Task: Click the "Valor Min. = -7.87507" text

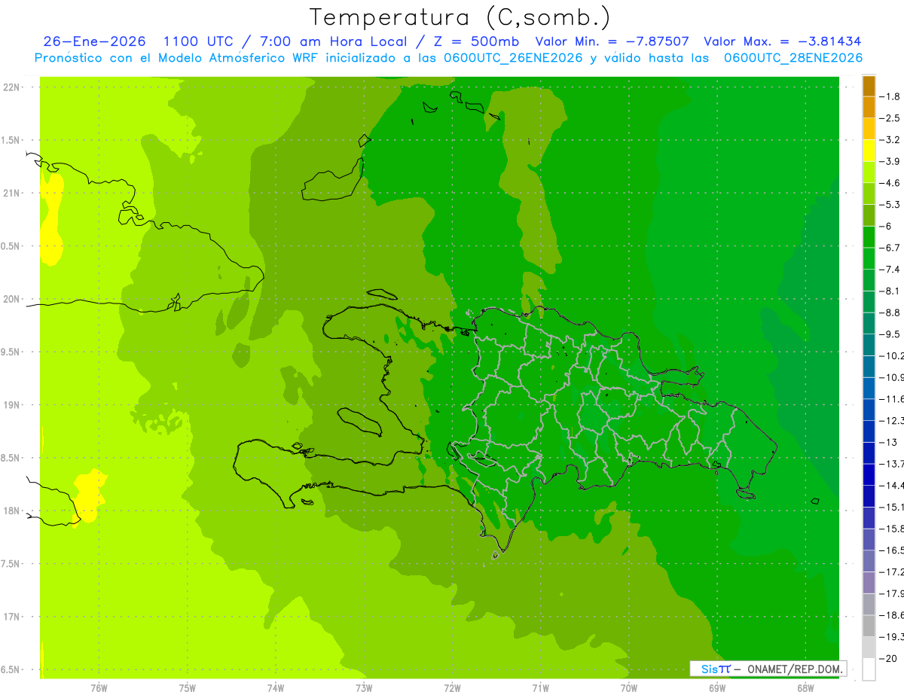Action: point(611,41)
